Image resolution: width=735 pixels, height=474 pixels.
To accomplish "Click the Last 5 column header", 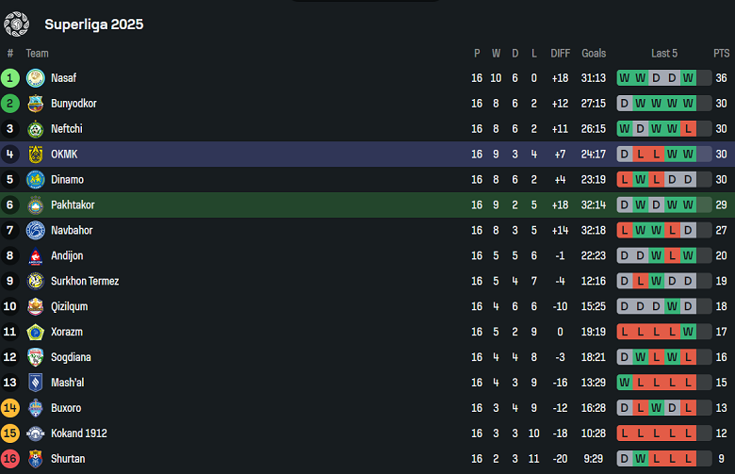I will click(x=664, y=54).
